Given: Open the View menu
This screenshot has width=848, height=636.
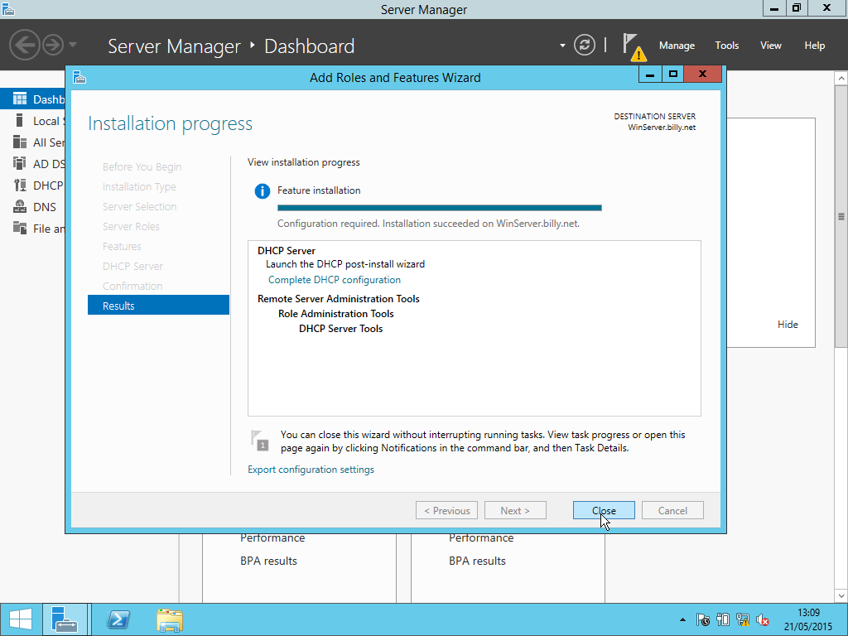Looking at the screenshot, I should coord(771,46).
